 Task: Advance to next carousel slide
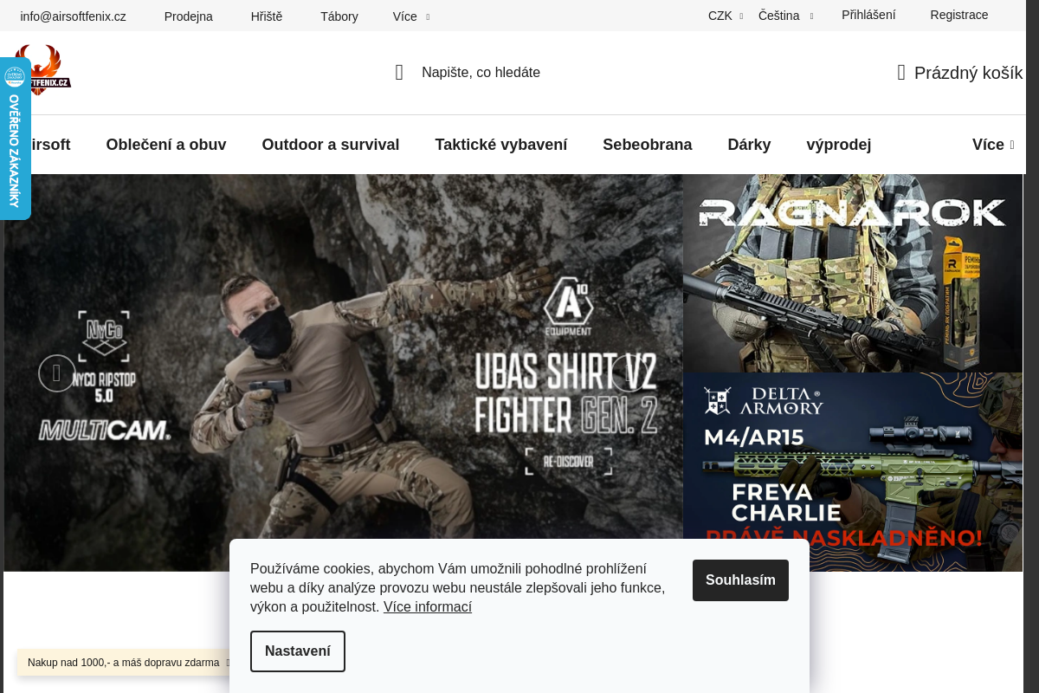coord(629,373)
